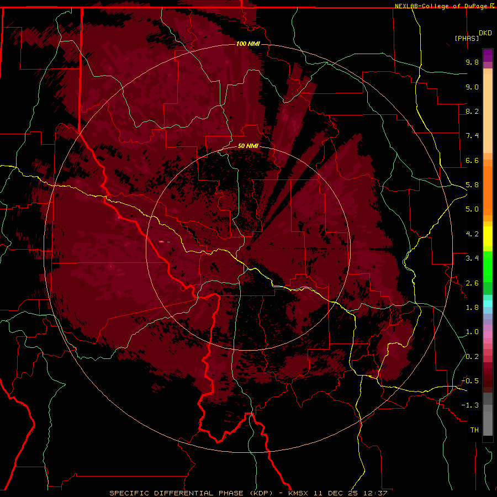Click the 9.8 color scale value
Viewport: 497px width, 497px height.
472,62
